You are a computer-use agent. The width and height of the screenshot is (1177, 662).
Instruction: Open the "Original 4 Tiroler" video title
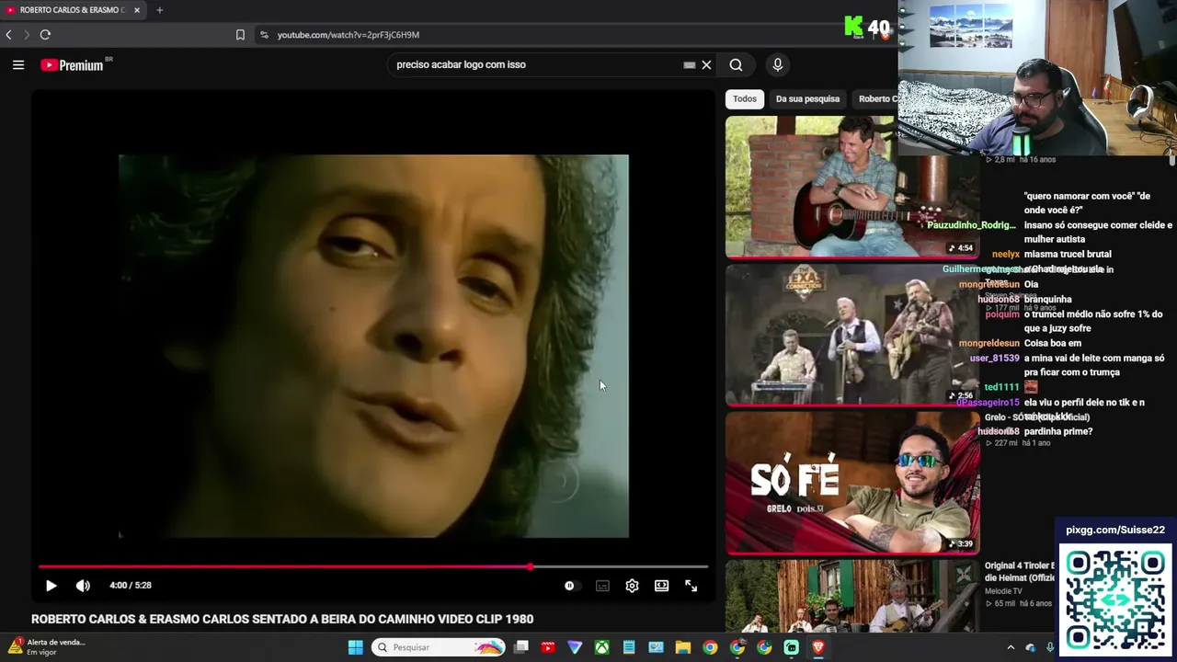pyautogui.click(x=1020, y=572)
